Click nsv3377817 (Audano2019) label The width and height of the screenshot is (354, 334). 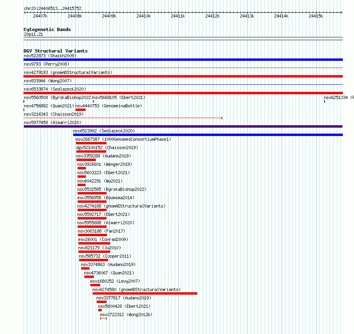(x=124, y=298)
